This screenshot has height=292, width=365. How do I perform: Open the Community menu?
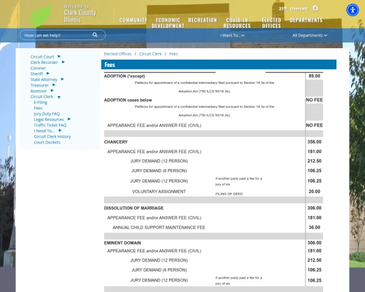pos(133,20)
